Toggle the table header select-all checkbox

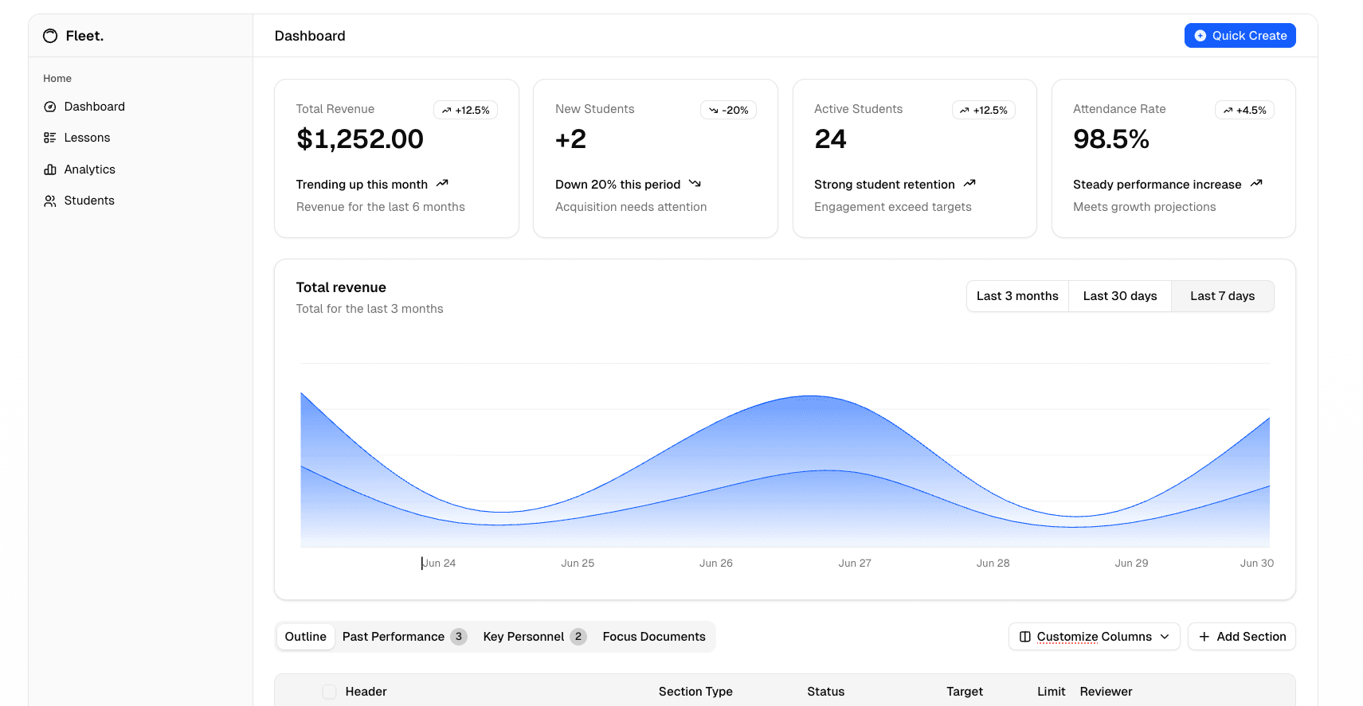point(329,692)
